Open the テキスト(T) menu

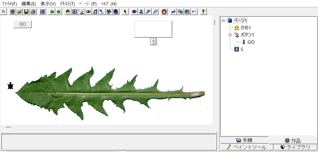click(67, 4)
